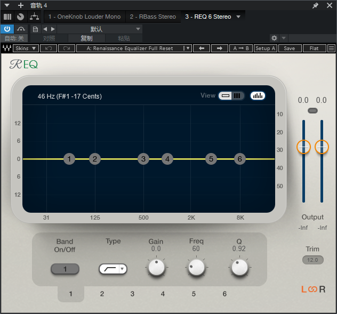The width and height of the screenshot is (337, 314).
Task: Select the single graph view toggle
Action: point(225,95)
